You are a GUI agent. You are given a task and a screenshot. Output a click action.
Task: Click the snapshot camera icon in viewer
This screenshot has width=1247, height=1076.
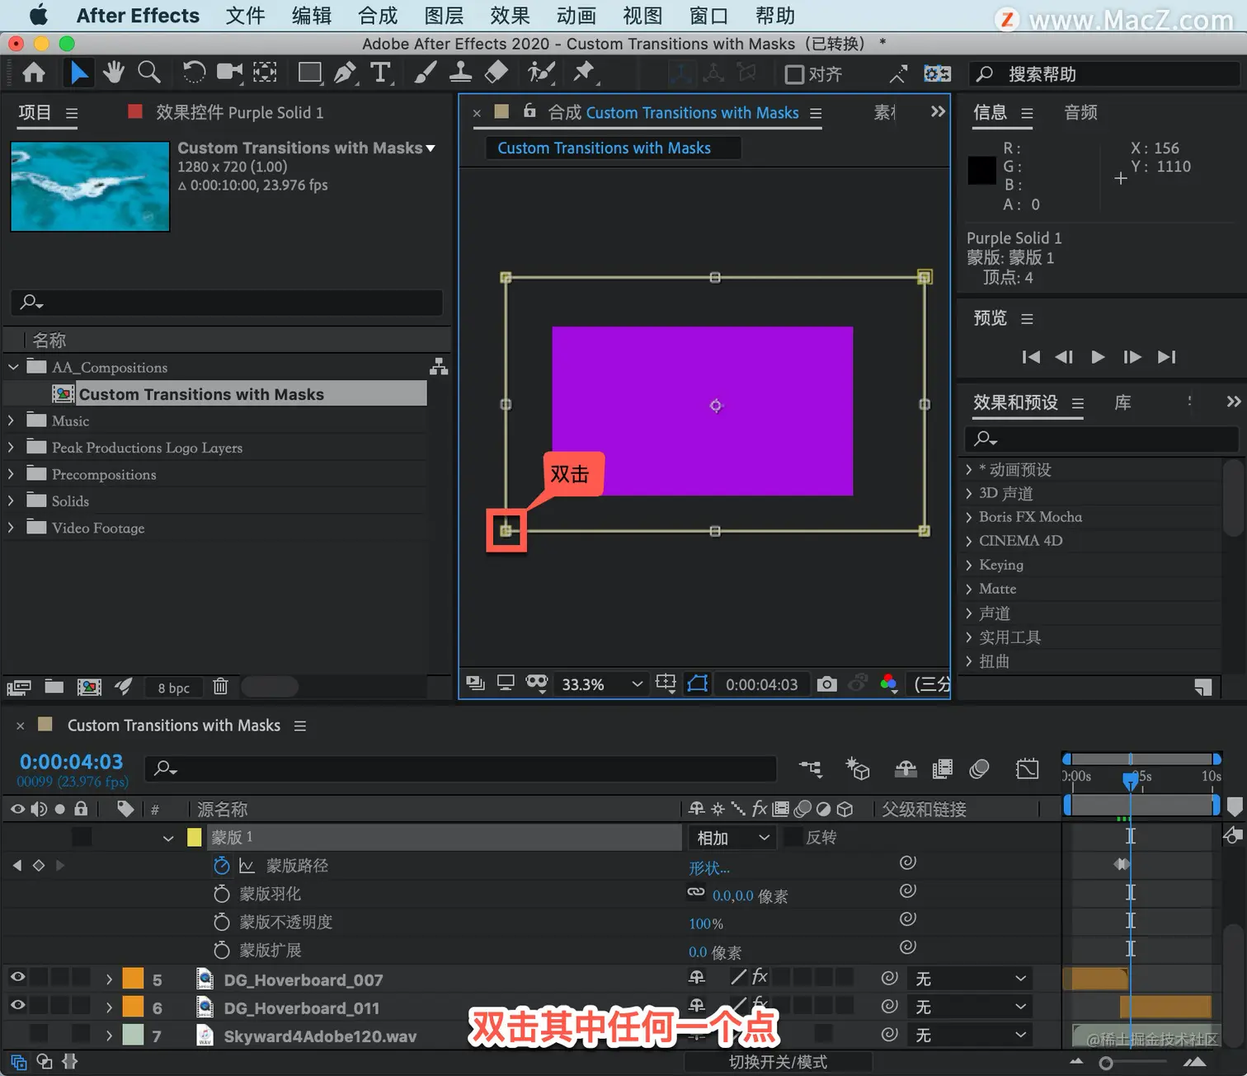click(826, 684)
